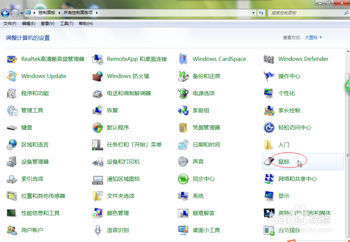Open Windows Defender icon

(x=269, y=59)
